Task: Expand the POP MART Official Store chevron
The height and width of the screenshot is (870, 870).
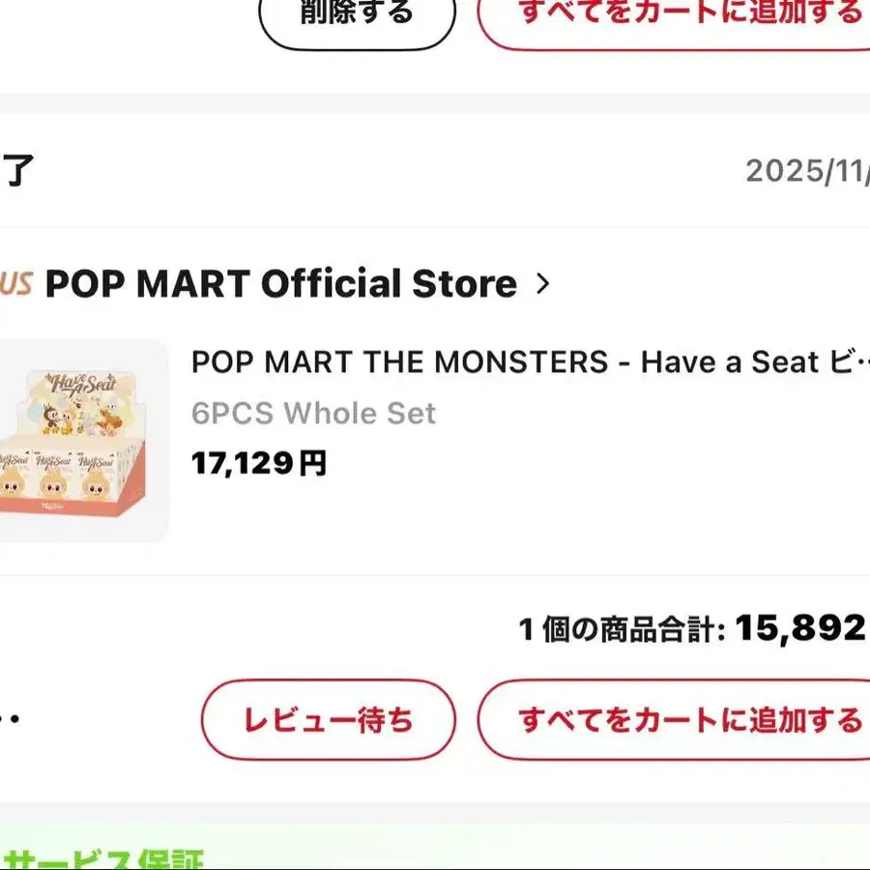Action: 542,284
